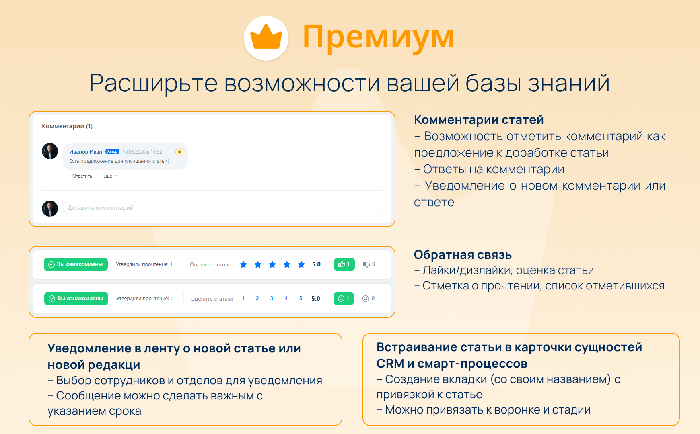Toggle "Вы ознакомлены" in the numeric rating row
Image resolution: width=700 pixels, height=434 pixels.
point(76,299)
